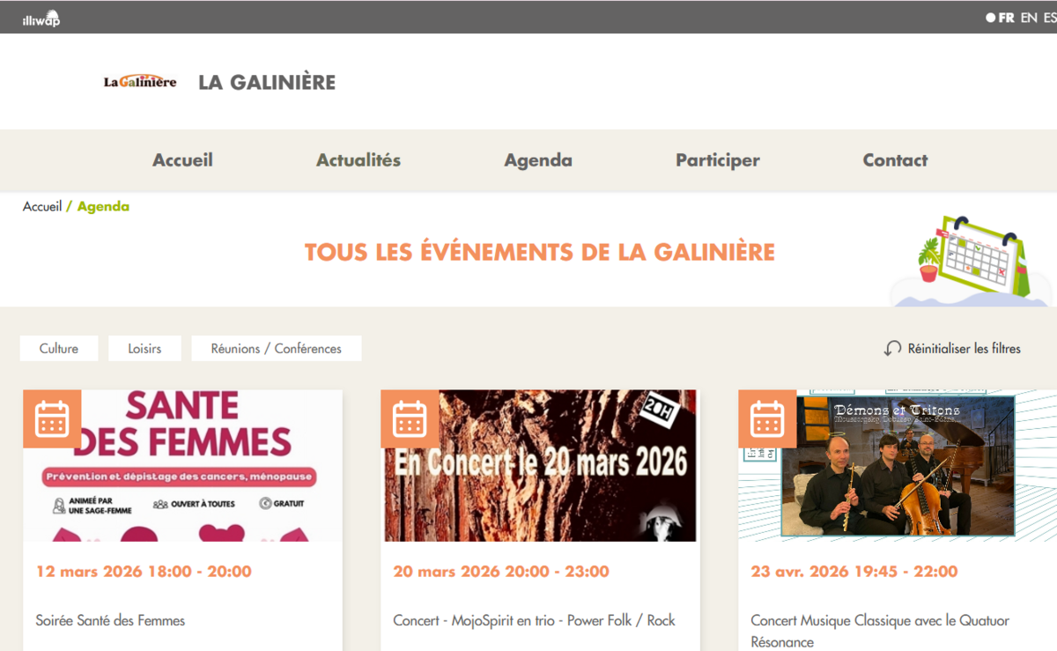Filter events by Loisirs
Image resolution: width=1057 pixels, height=651 pixels.
(144, 349)
